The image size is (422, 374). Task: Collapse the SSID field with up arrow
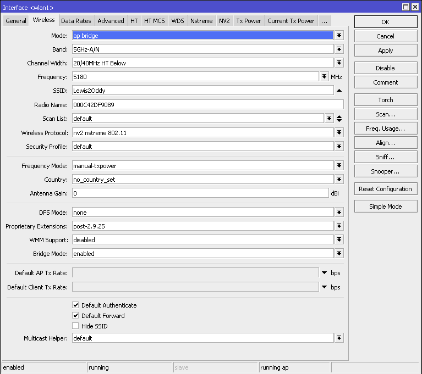click(339, 91)
